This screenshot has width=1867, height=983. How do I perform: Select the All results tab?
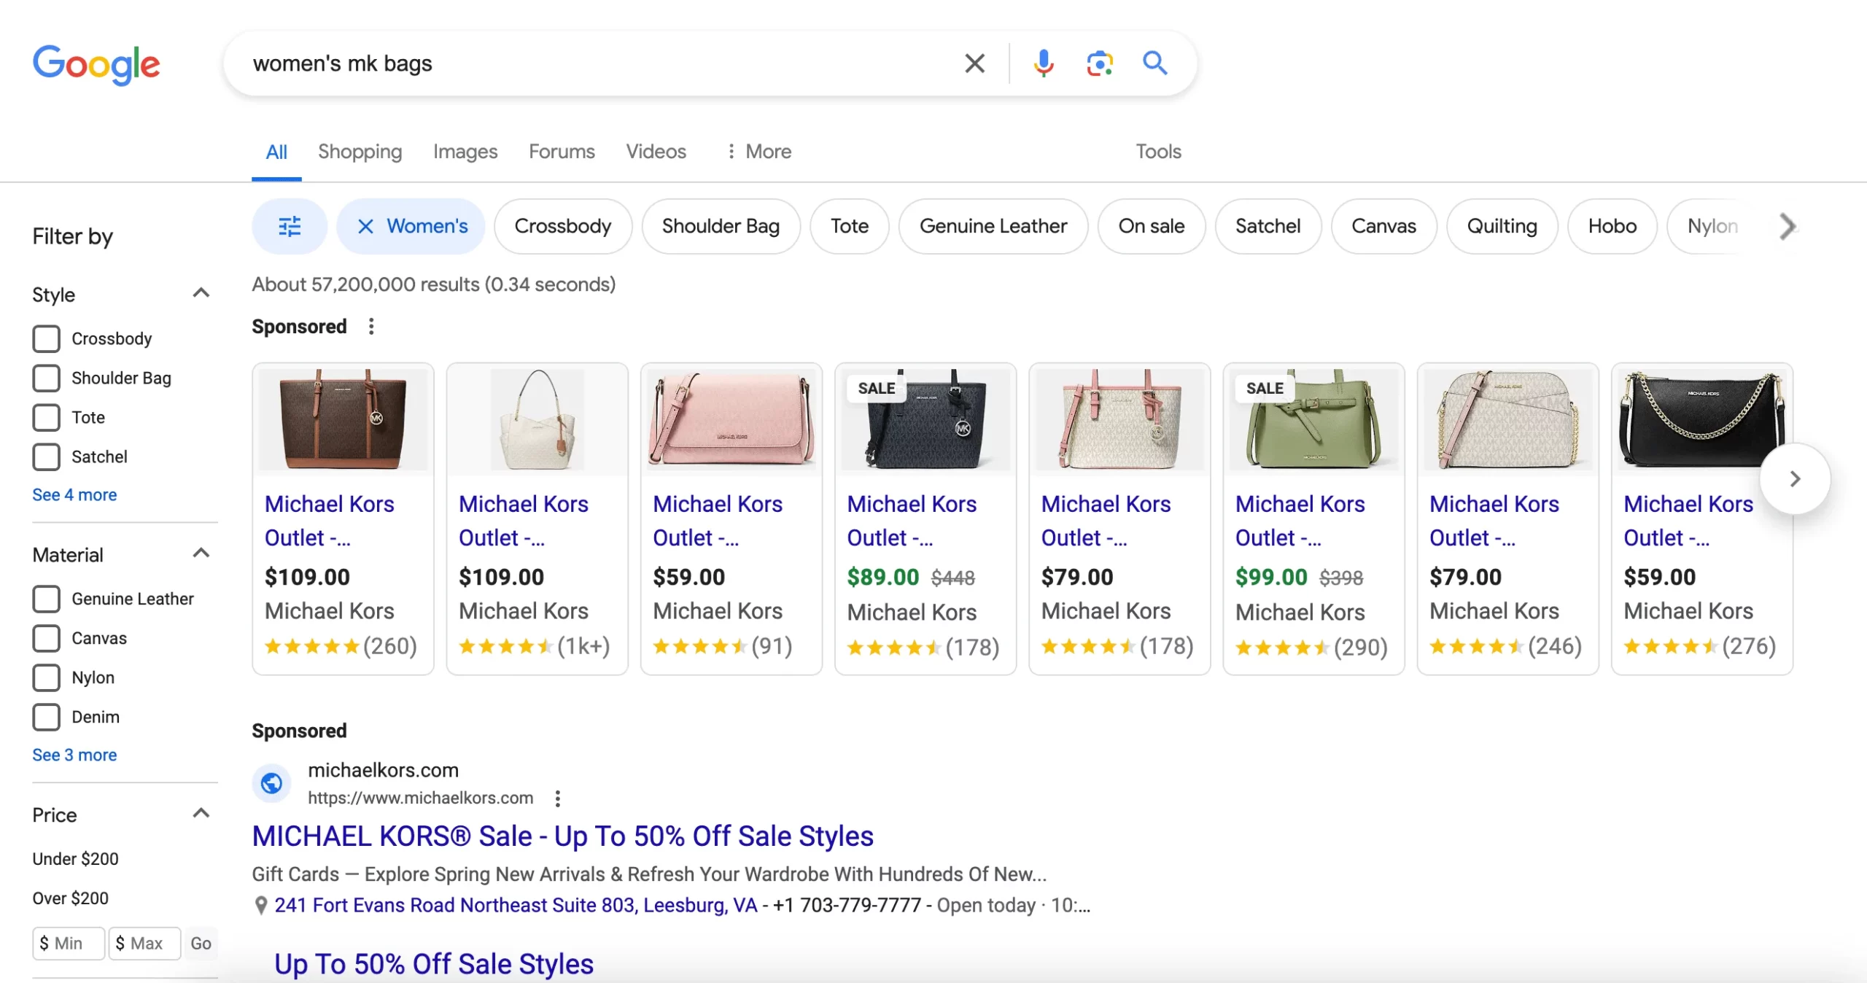click(276, 152)
